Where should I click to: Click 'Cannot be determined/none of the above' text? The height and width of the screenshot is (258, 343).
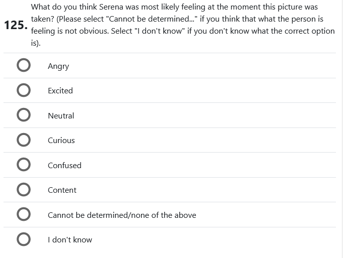[122, 215]
